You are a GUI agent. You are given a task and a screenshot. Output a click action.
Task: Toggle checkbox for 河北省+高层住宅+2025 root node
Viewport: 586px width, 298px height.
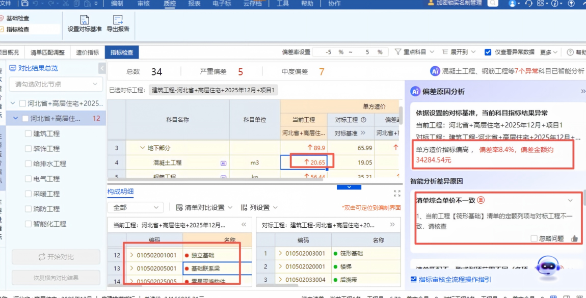[22, 103]
